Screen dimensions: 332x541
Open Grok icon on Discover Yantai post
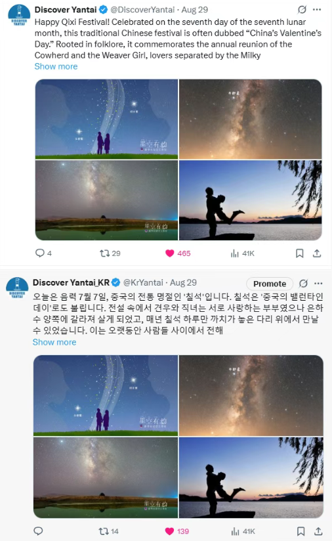click(x=302, y=10)
